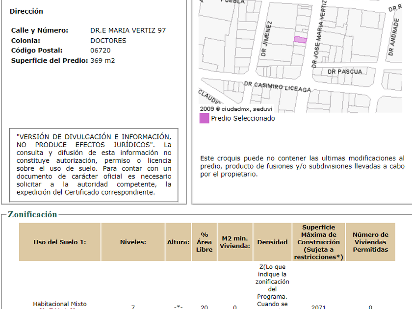Click the Densidad column header

tap(272, 242)
